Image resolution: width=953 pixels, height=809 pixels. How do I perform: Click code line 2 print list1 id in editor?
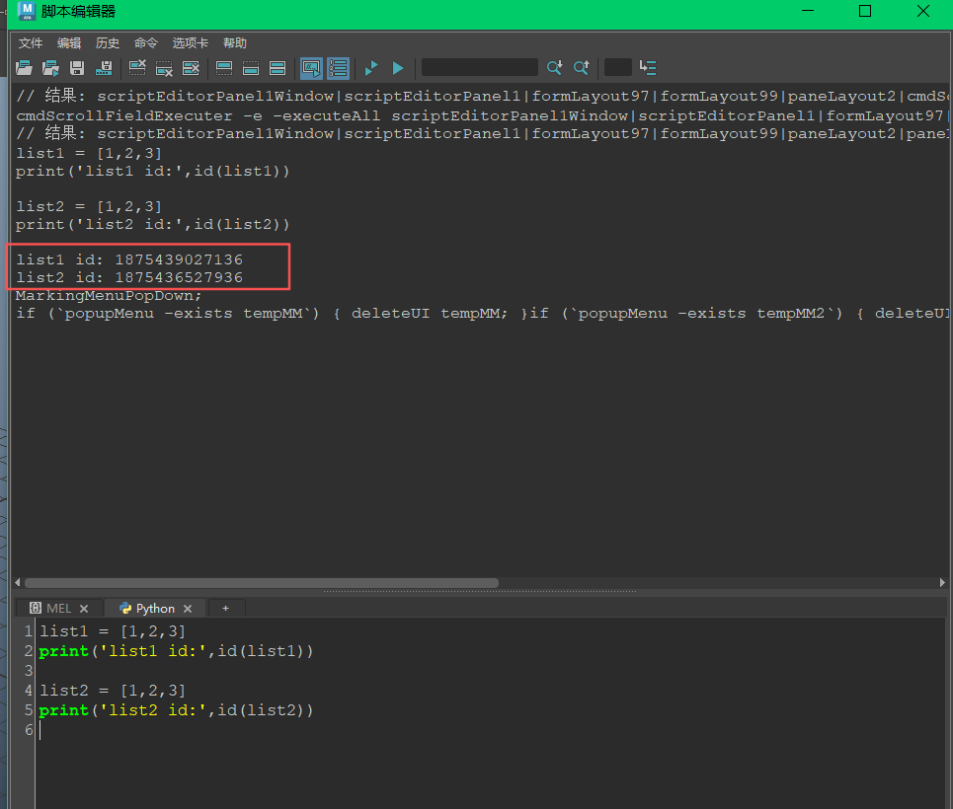pyautogui.click(x=176, y=651)
